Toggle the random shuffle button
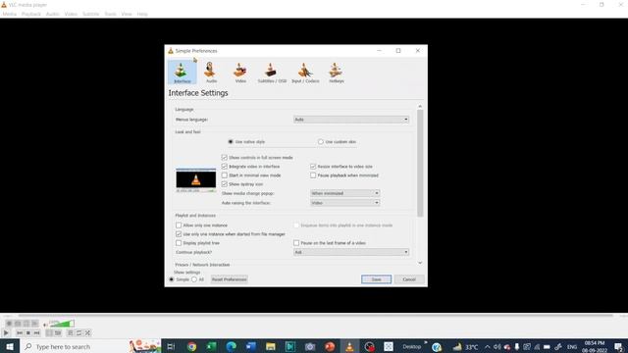The width and height of the screenshot is (628, 353). [87, 333]
